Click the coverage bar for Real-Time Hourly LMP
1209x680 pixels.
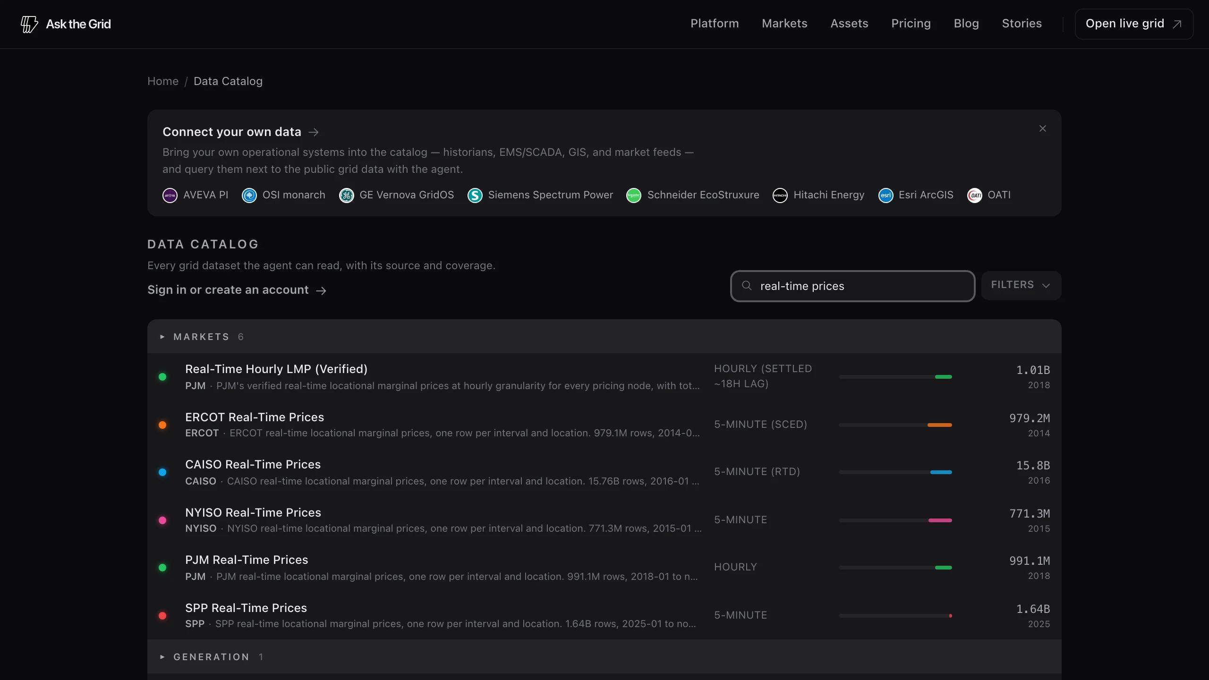tap(895, 377)
